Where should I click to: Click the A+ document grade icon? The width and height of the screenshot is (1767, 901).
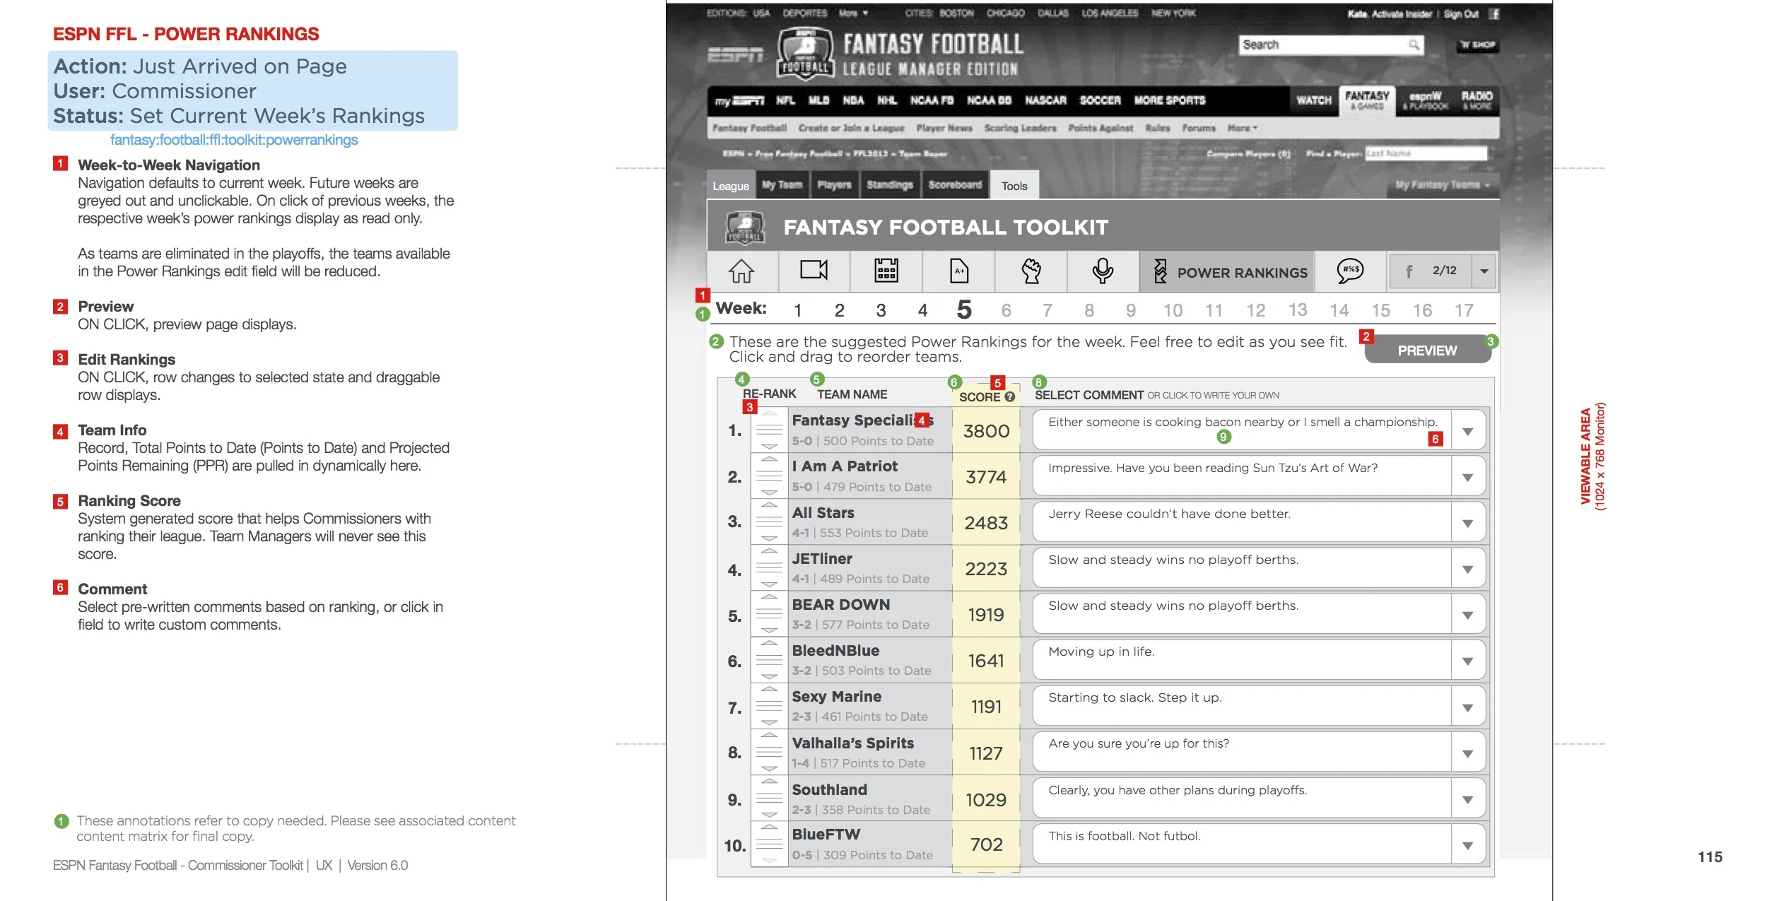click(959, 271)
